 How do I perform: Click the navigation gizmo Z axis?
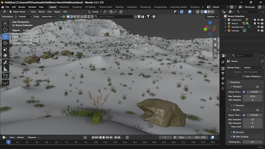(x=210, y=23)
